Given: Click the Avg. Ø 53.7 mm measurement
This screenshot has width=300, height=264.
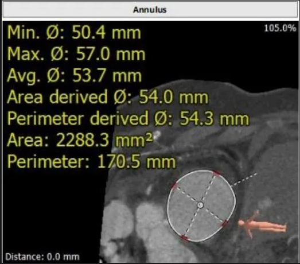Looking at the screenshot, I should 75,76.
